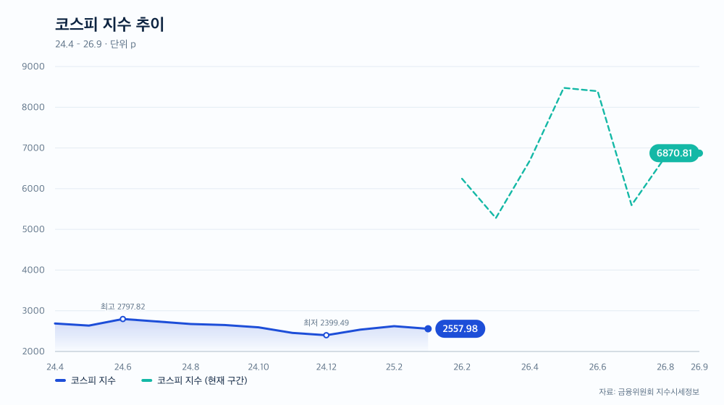Toggle the blue 코스피 지수 legend entry
This screenshot has height=405, width=724.
[x=85, y=380]
